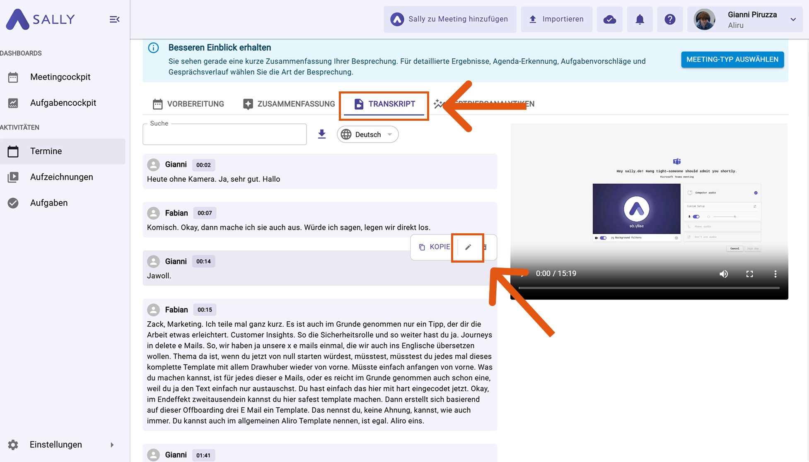
Task: Click Kopie to copy the segment
Action: (434, 247)
